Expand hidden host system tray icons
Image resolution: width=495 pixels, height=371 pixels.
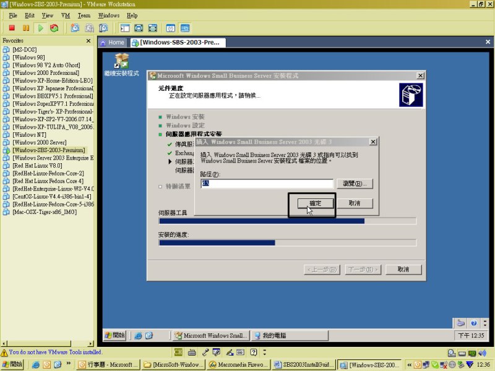point(409,365)
